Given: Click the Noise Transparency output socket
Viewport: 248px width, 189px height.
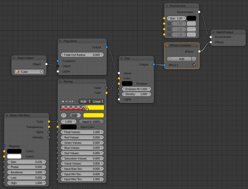Looking at the screenshot, I should click(49, 127).
